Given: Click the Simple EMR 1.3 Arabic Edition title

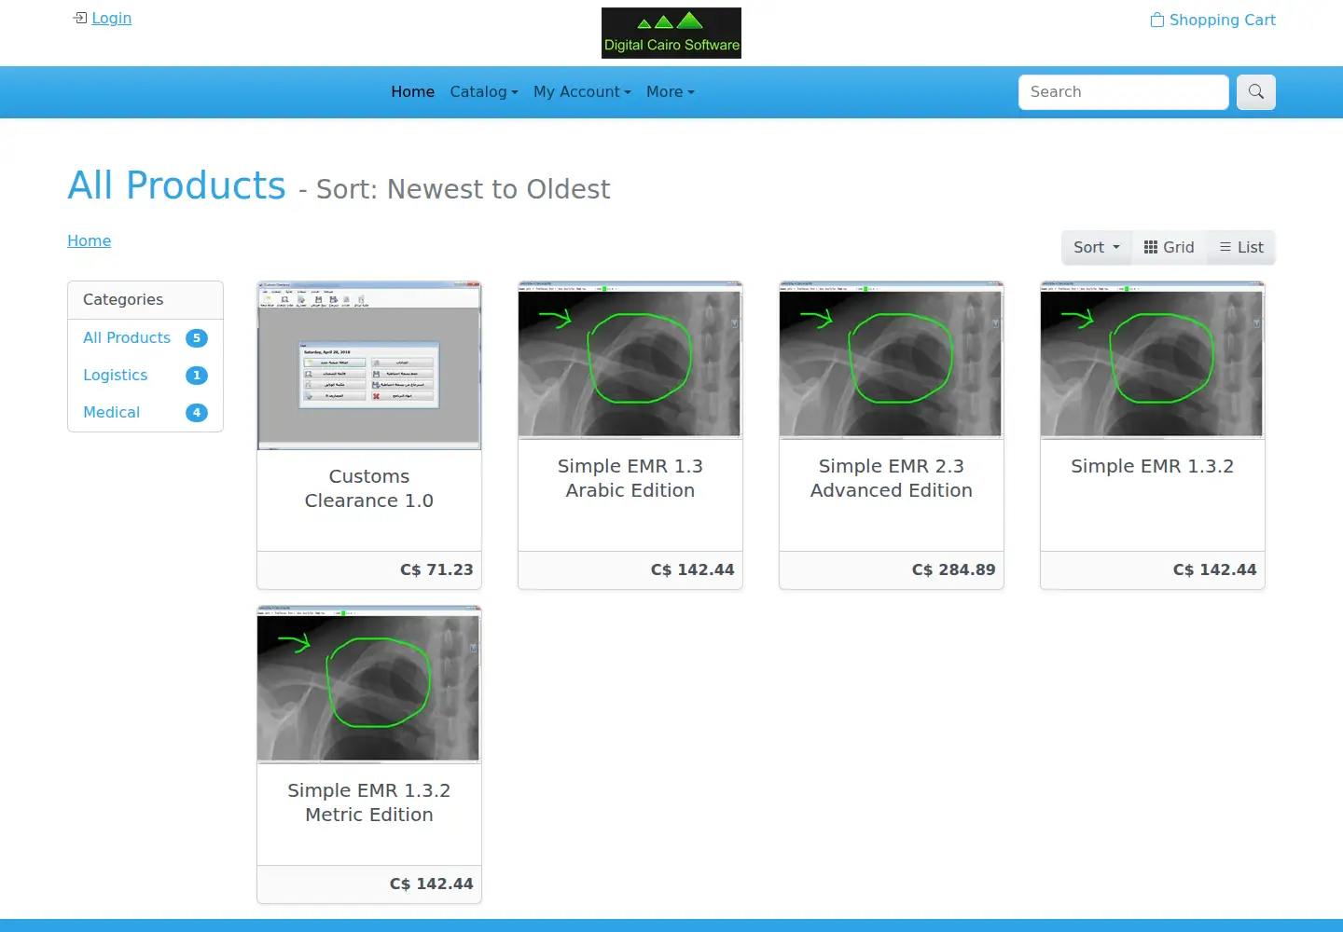Looking at the screenshot, I should tap(630, 478).
